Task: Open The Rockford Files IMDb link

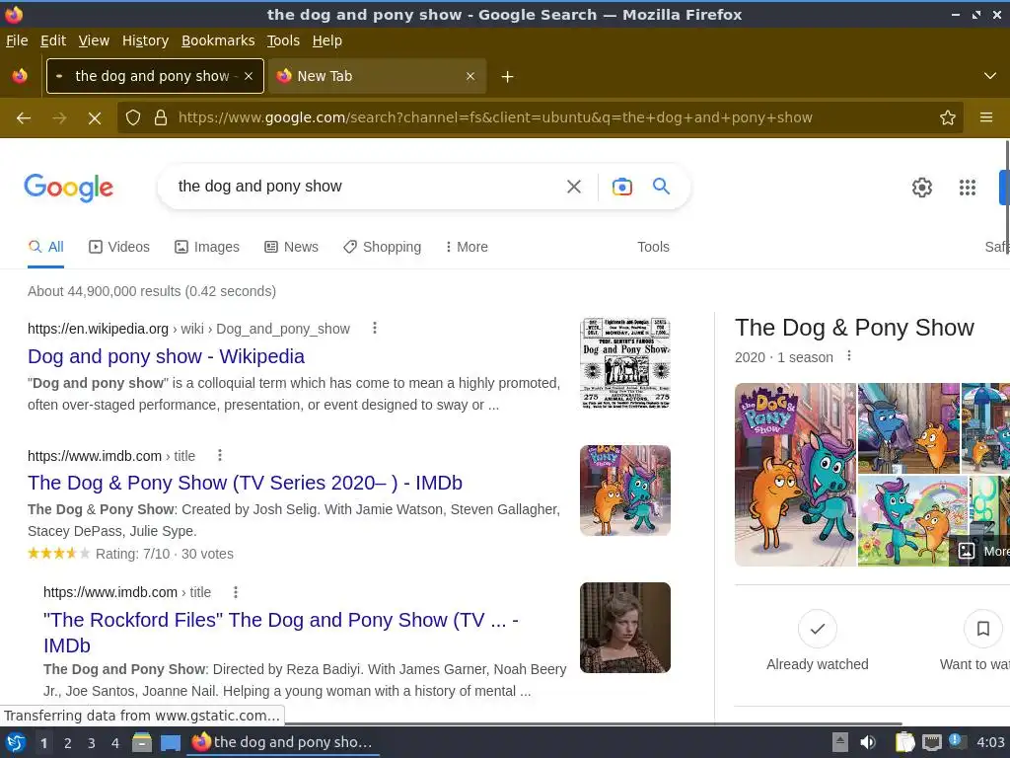Action: point(281,633)
